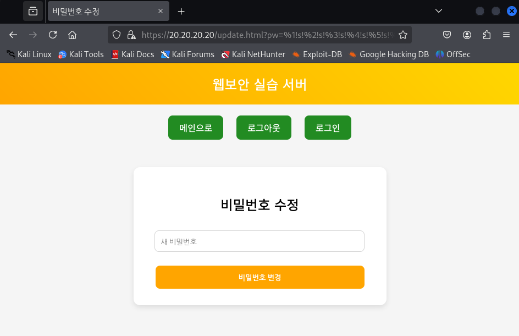Expand the list all tabs chevron

click(x=439, y=11)
